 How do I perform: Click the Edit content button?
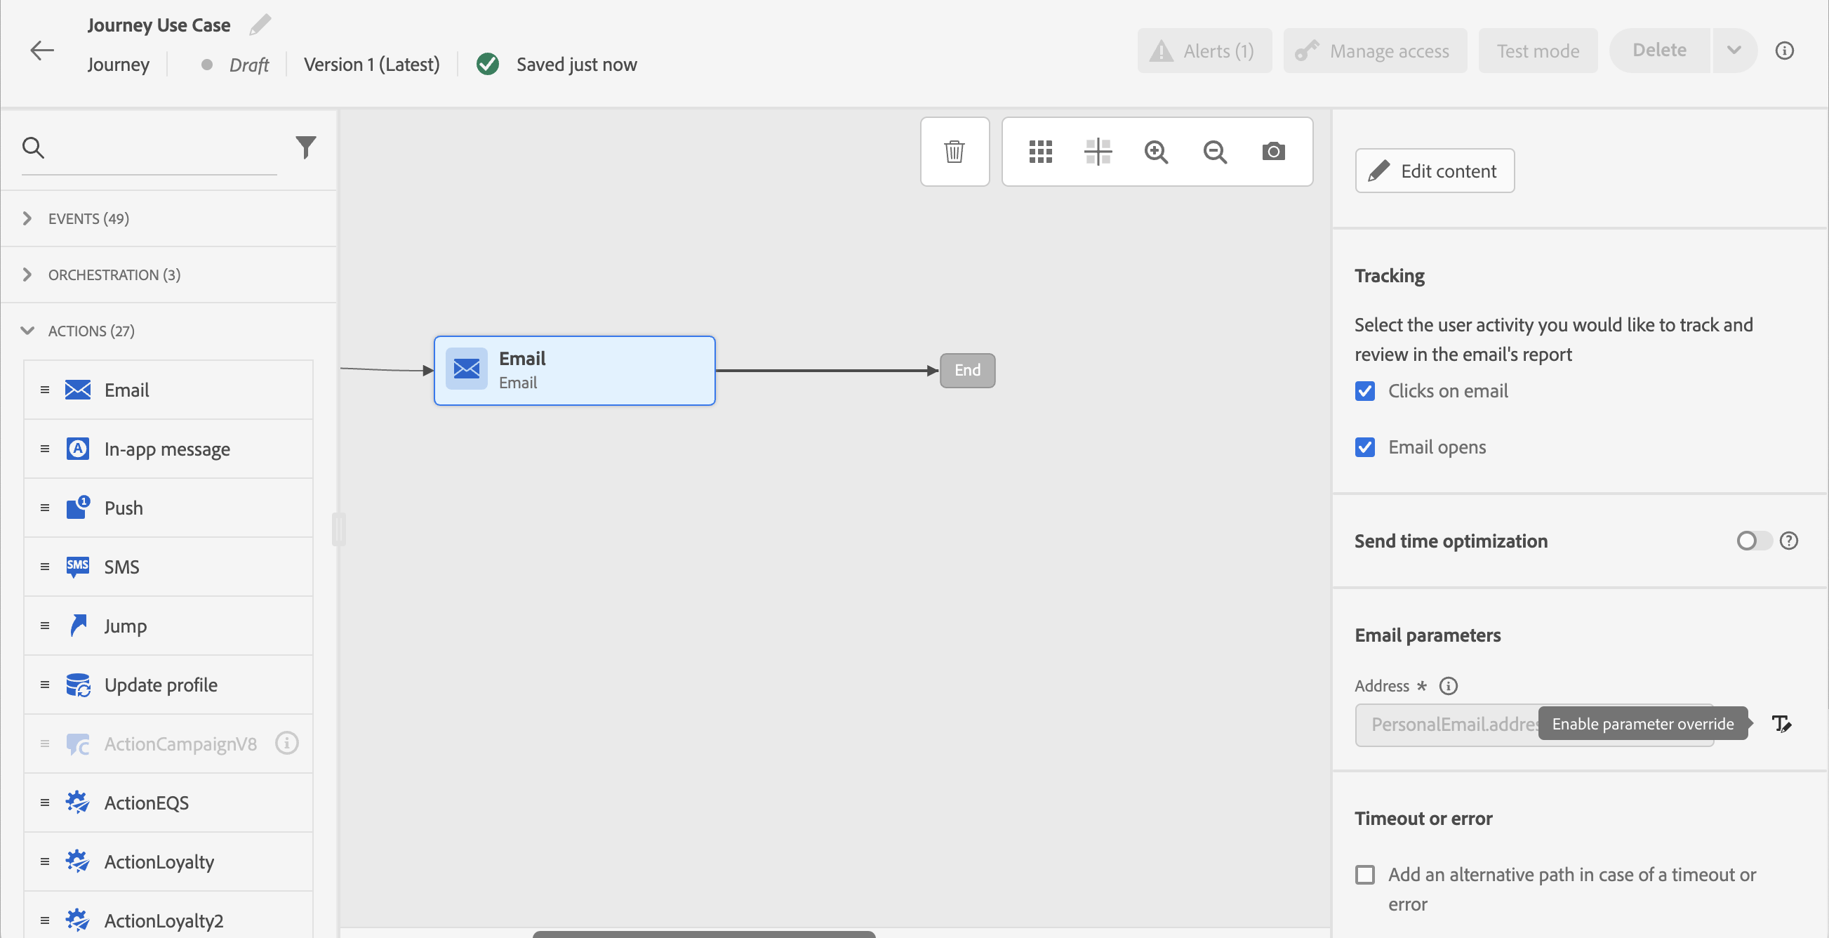tap(1435, 171)
